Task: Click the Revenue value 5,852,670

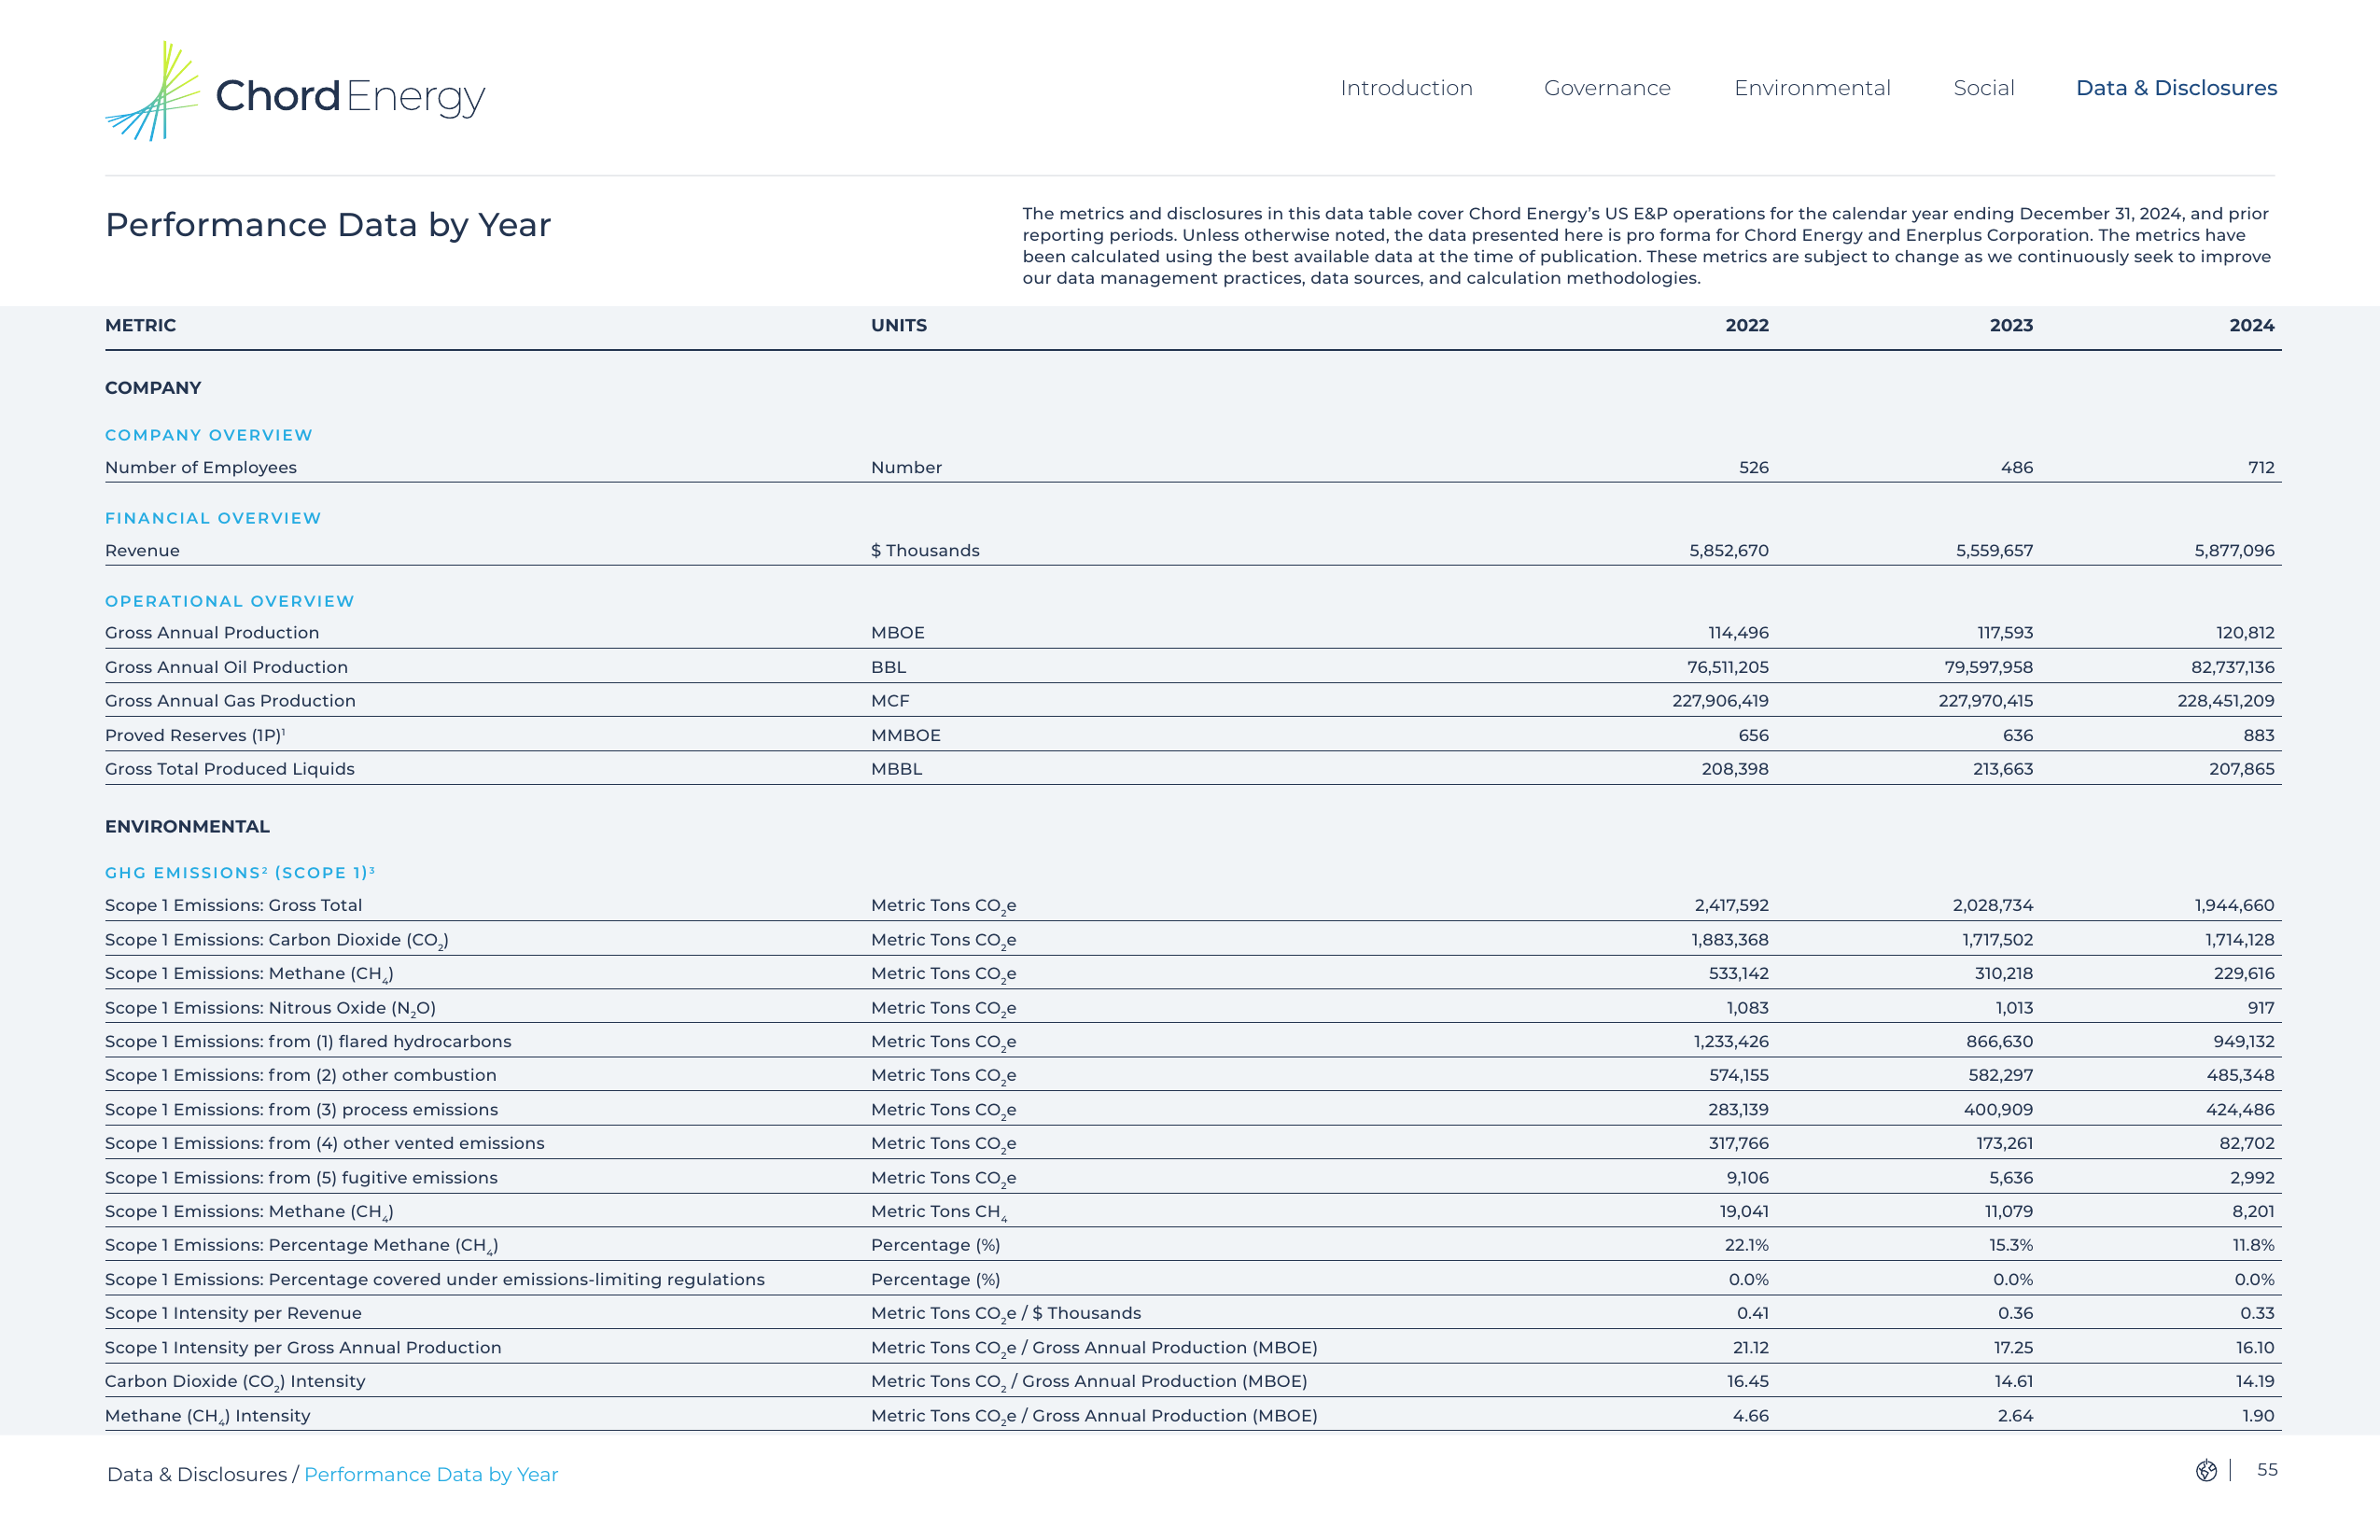Action: [1729, 550]
